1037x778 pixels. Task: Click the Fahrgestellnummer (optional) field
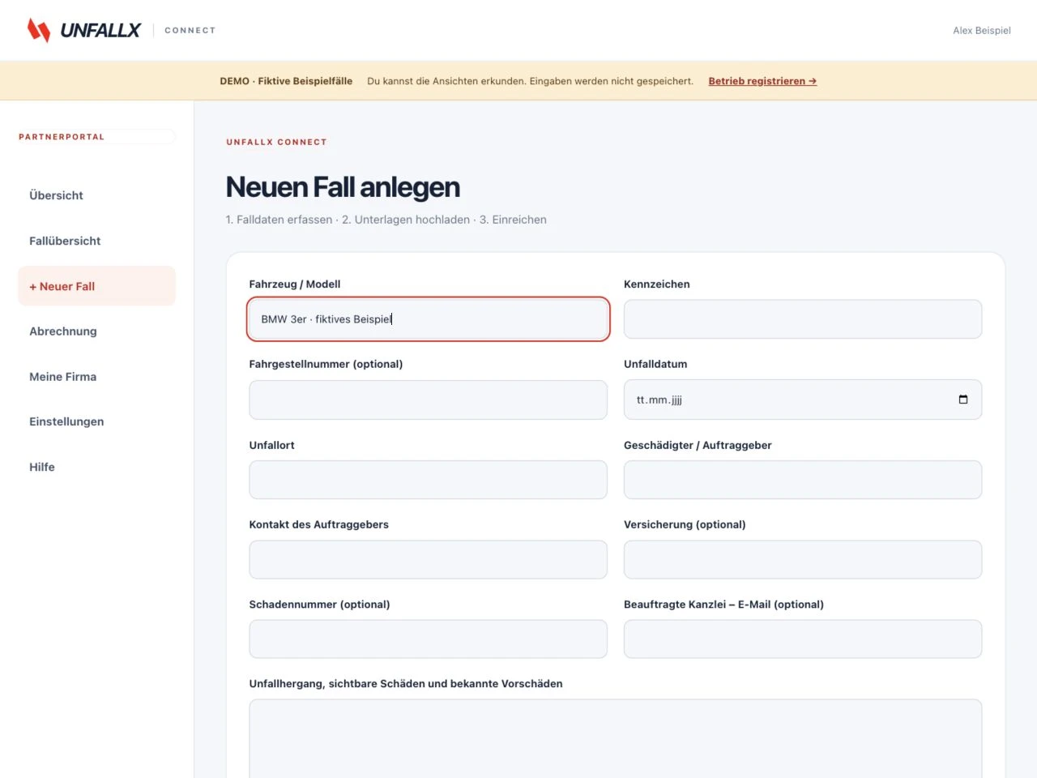point(428,400)
